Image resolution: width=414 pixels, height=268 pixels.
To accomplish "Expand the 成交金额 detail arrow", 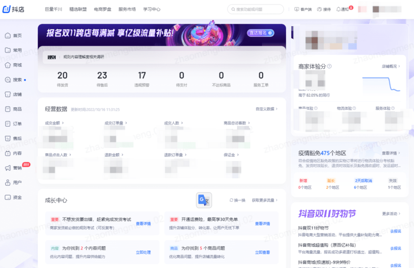I will coord(63,122).
